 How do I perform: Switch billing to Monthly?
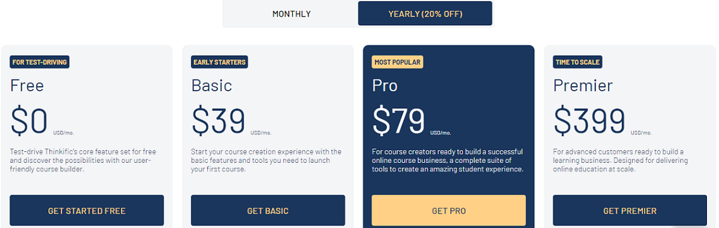coord(291,14)
